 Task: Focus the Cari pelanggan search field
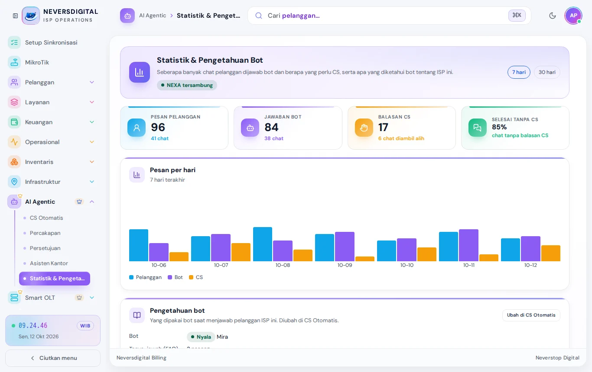(x=389, y=16)
